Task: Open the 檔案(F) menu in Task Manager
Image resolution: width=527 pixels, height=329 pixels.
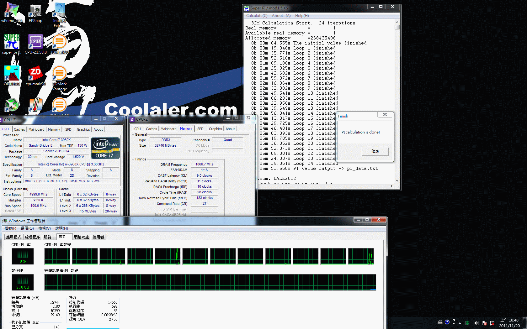Action: (10, 228)
